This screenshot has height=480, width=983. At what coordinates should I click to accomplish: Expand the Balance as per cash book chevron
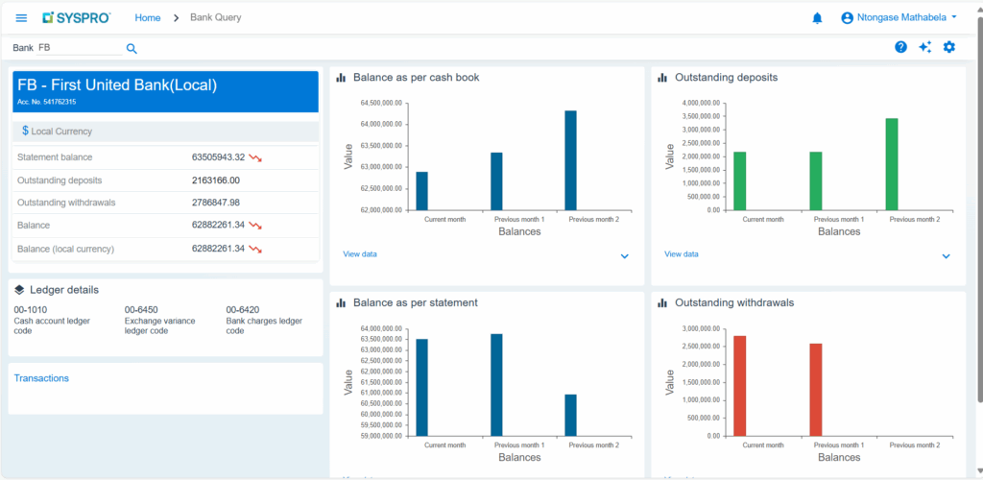pyautogui.click(x=624, y=256)
